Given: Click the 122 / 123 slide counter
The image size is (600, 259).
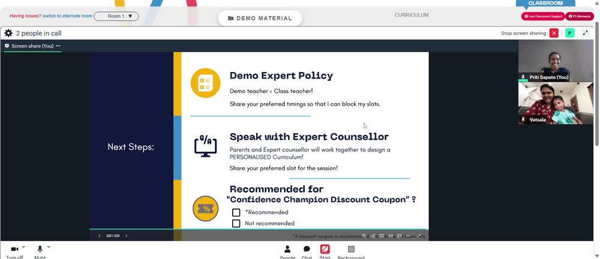Looking at the screenshot, I should [113, 236].
